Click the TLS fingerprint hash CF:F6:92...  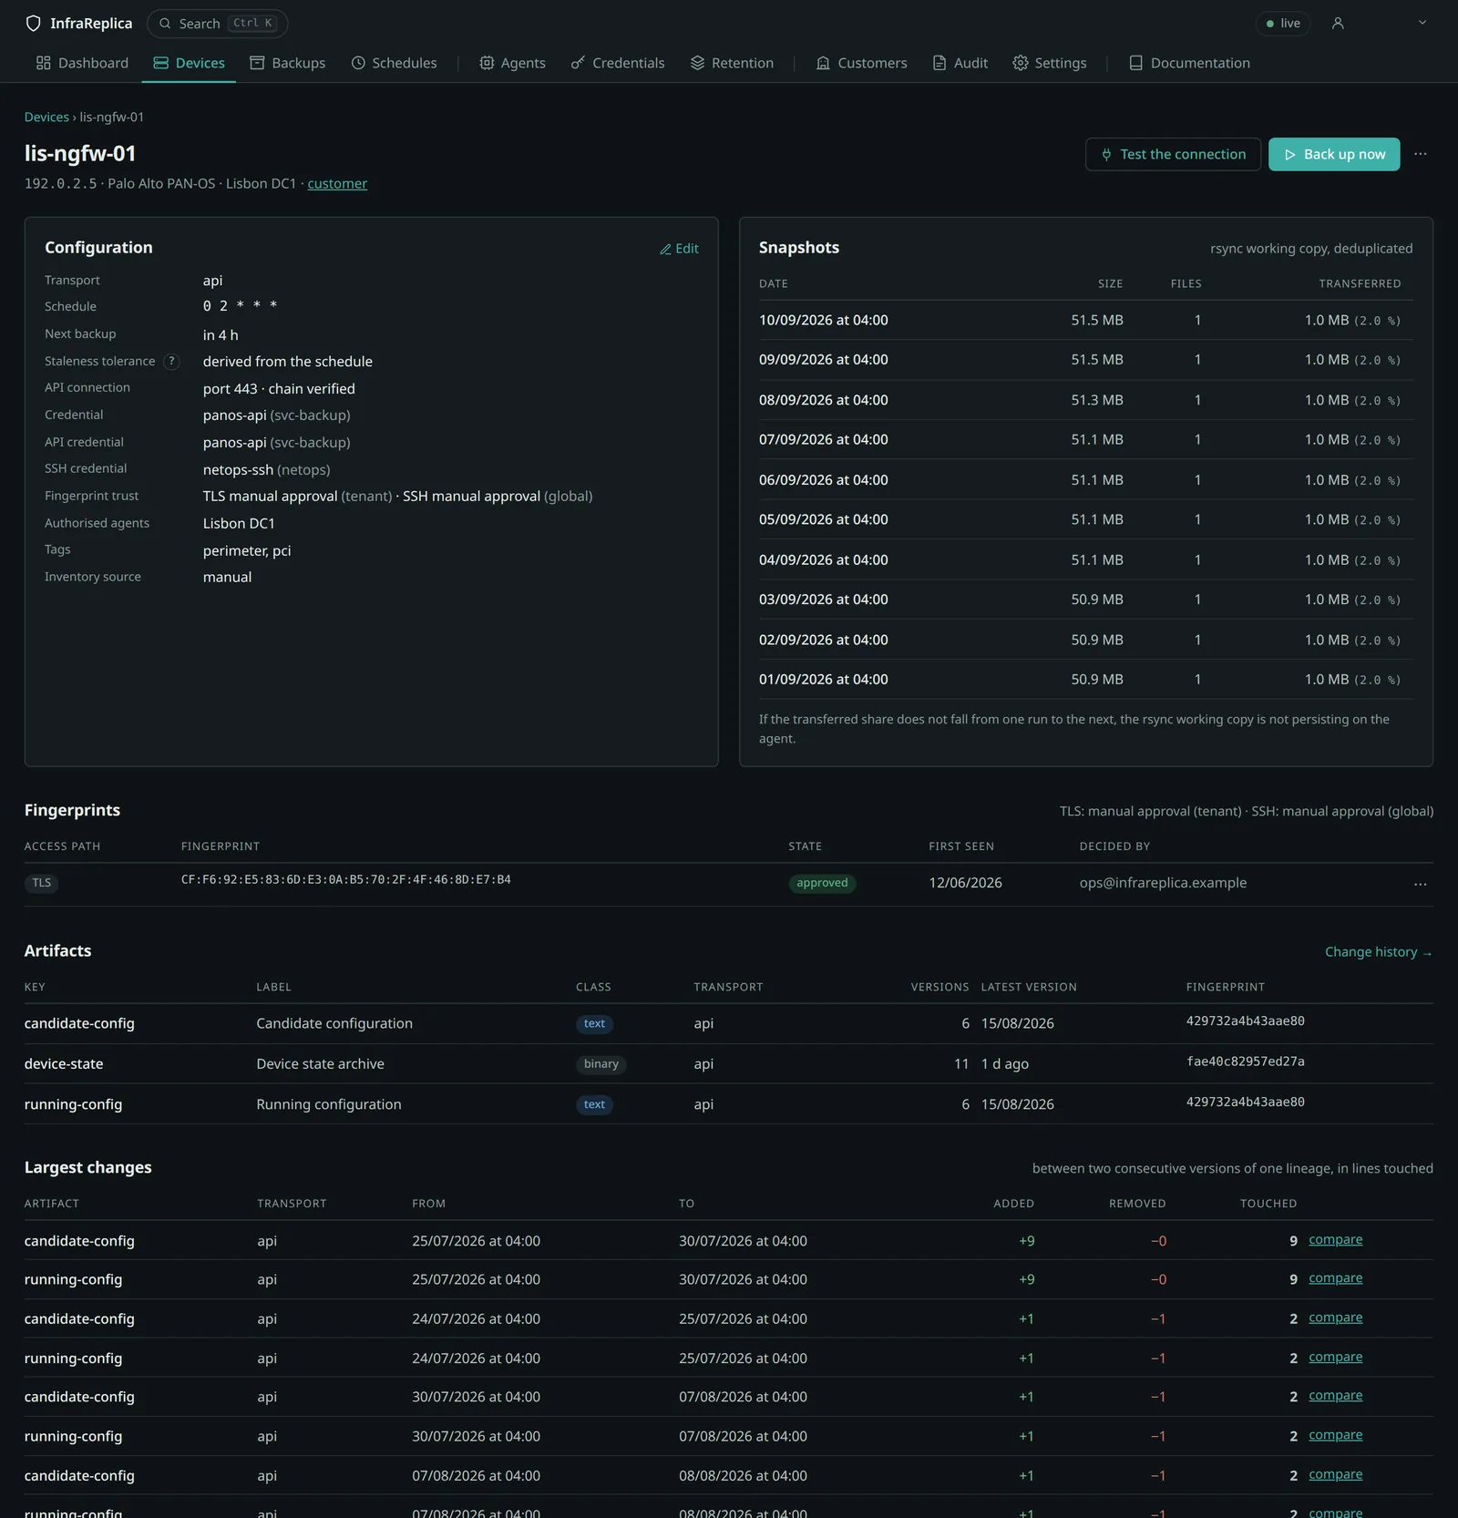[x=345, y=879]
